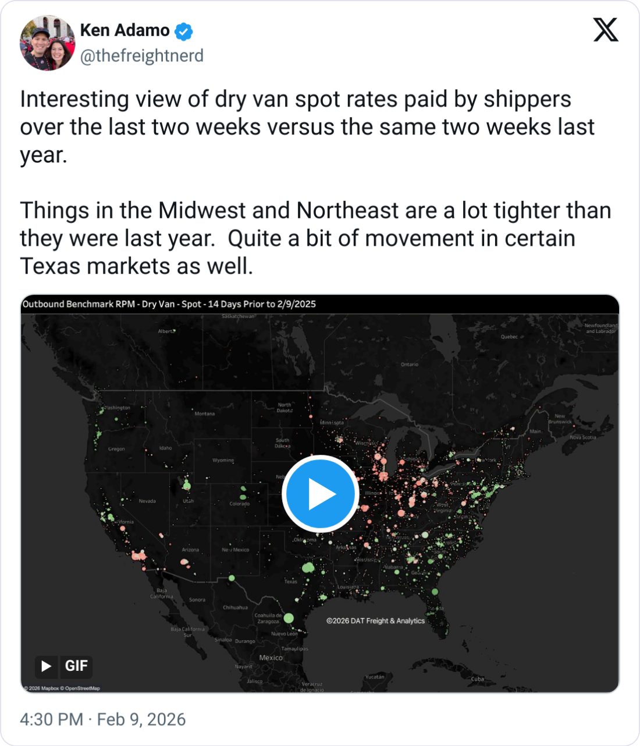Click the blue verified checkmark badge
This screenshot has height=746, width=640.
click(184, 31)
